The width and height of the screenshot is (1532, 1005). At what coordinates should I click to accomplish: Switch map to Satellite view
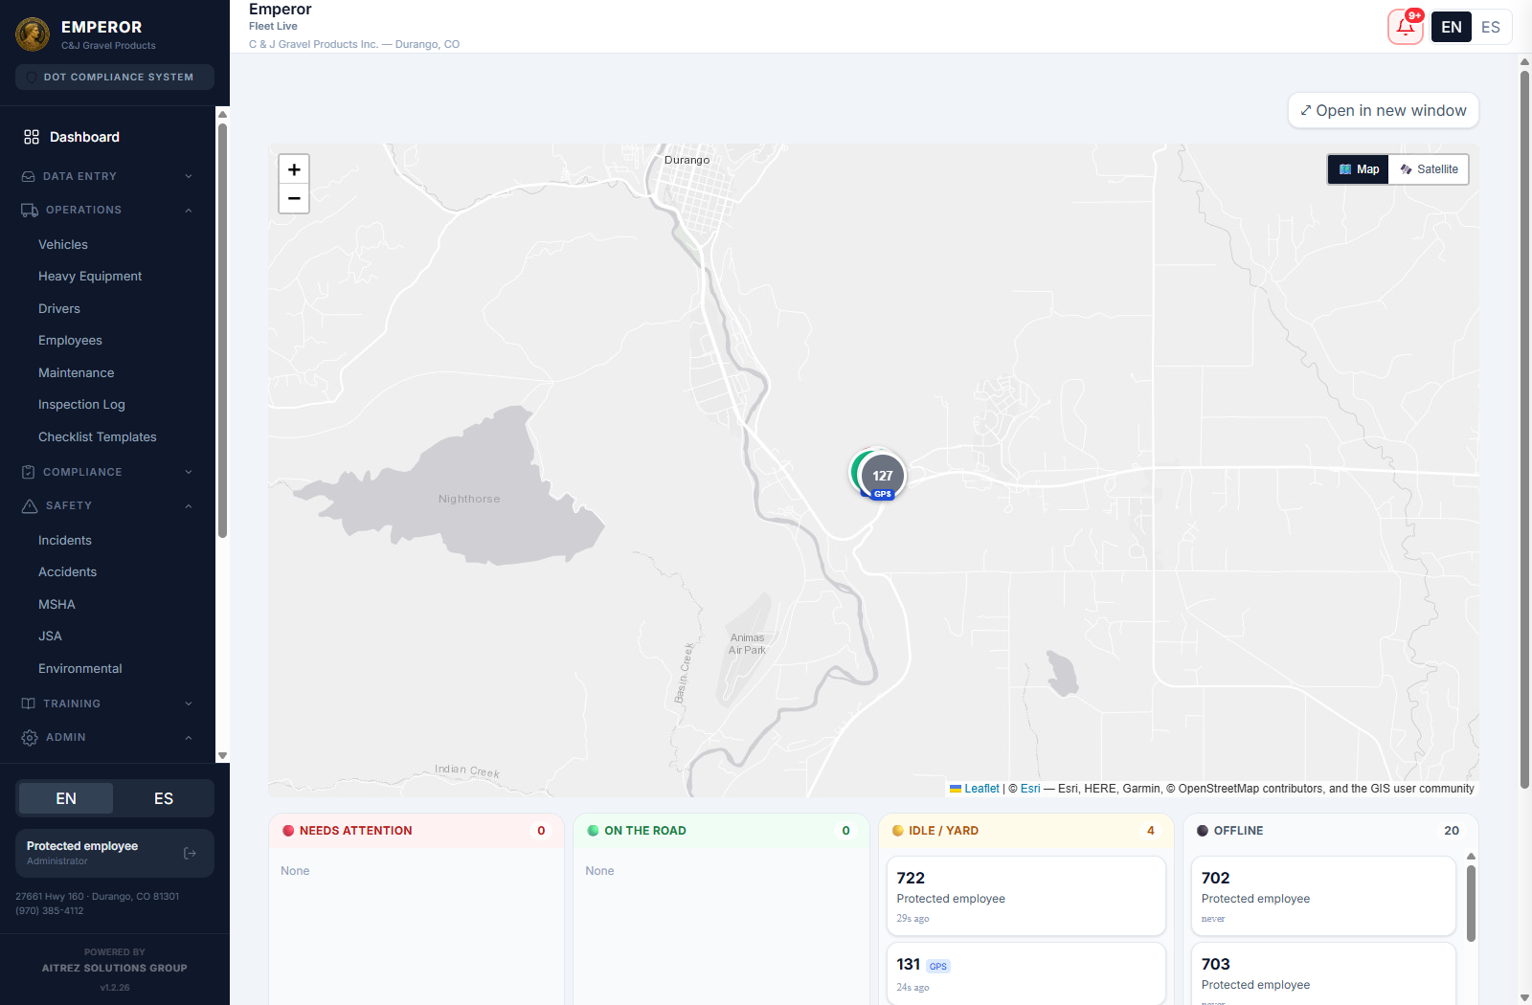click(x=1429, y=169)
